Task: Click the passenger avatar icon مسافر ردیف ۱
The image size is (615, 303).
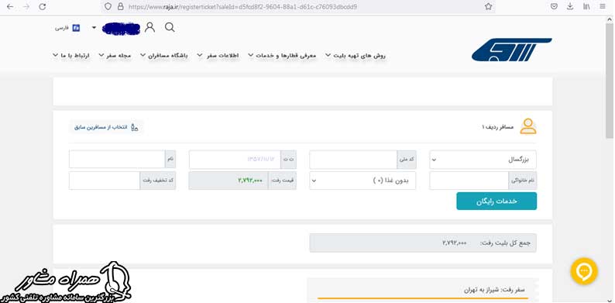Action: coord(528,126)
